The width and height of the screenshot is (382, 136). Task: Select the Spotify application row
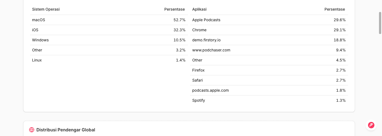(269, 100)
